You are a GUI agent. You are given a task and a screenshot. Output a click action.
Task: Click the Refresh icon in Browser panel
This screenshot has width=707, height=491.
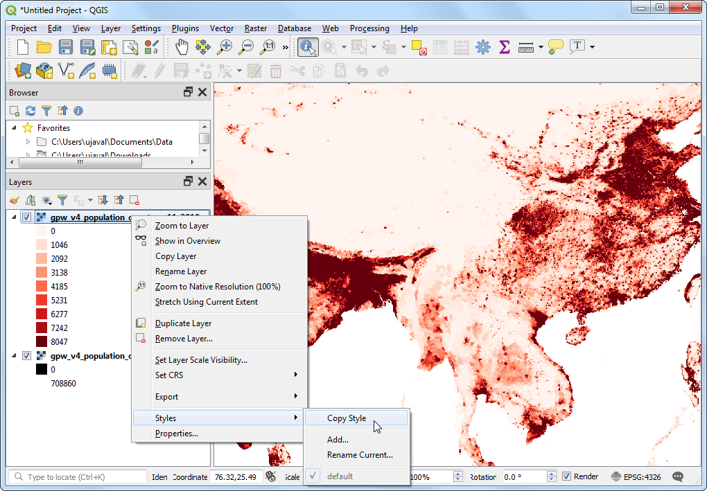click(30, 111)
